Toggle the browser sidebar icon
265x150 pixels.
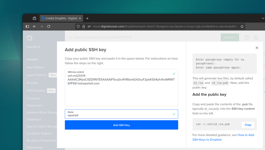(x=28, y=26)
